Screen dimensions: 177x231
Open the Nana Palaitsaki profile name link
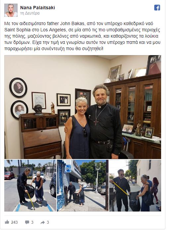coord(37,8)
